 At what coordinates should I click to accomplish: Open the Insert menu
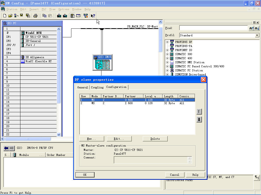tap(34, 9)
